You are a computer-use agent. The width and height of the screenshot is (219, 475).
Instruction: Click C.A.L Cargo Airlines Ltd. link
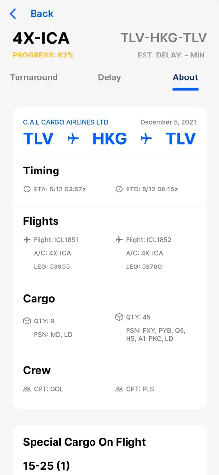[x=66, y=122]
